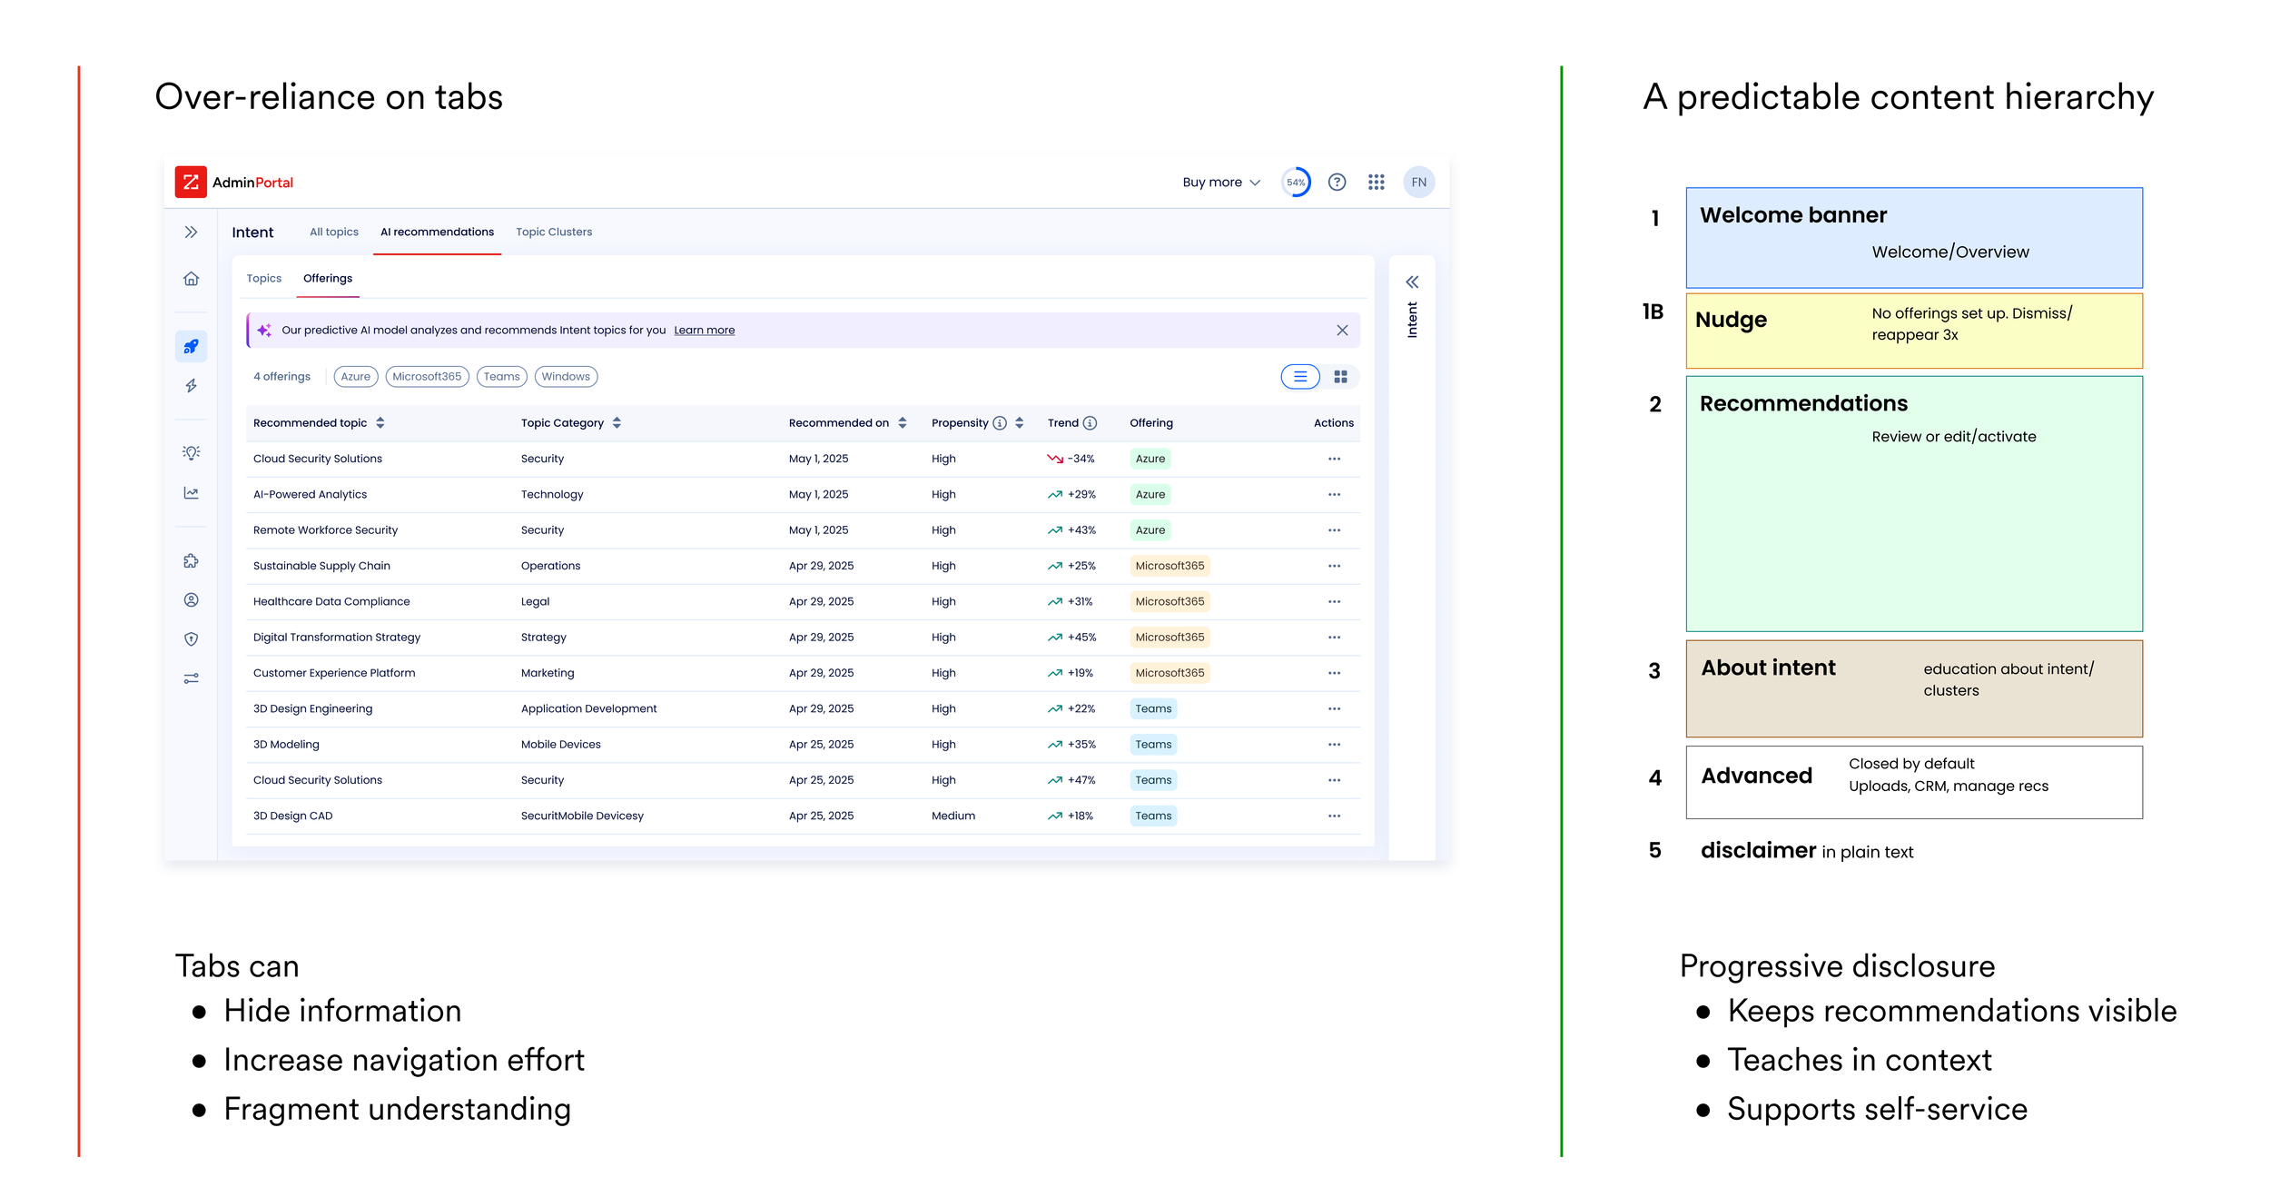Open the apps grid launcher icon
This screenshot has width=2270, height=1197.
(x=1377, y=183)
